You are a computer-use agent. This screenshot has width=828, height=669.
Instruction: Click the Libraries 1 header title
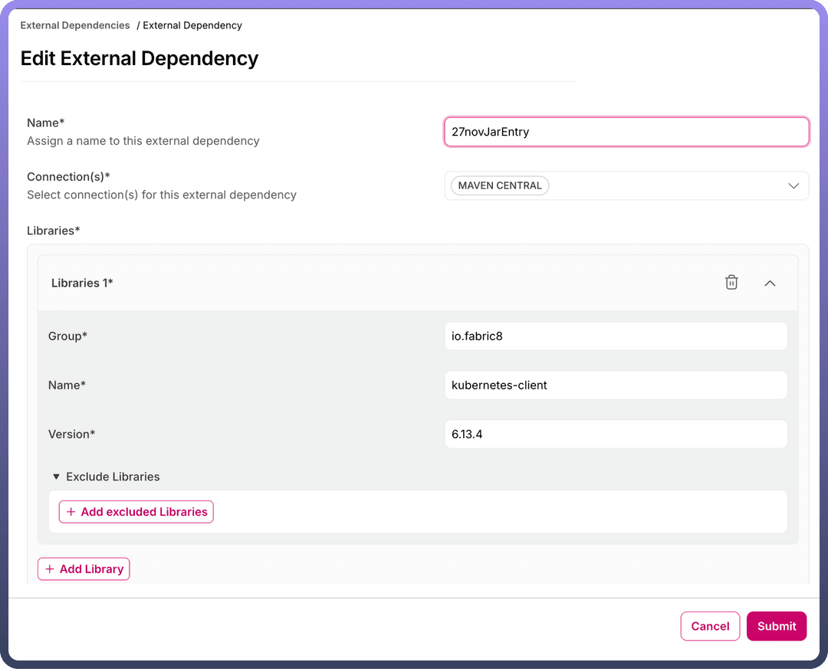click(82, 283)
